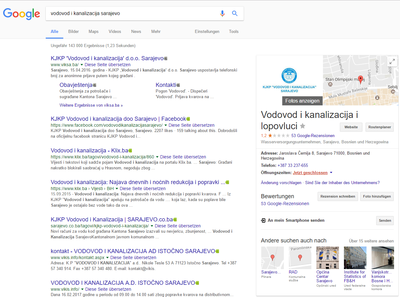Switch to the Bilder tab

(x=74, y=32)
